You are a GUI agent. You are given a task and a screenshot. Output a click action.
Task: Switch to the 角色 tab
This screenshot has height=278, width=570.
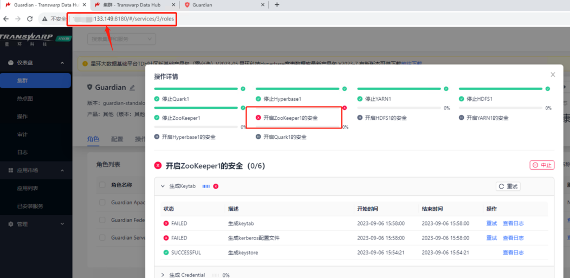click(x=93, y=139)
